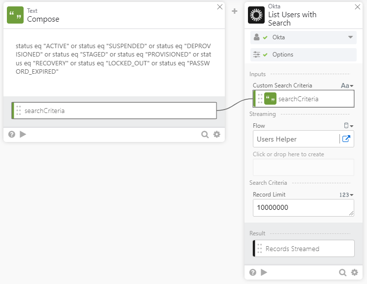Open the magnifier search on Okta card
The image size is (367, 284).
tap(343, 272)
